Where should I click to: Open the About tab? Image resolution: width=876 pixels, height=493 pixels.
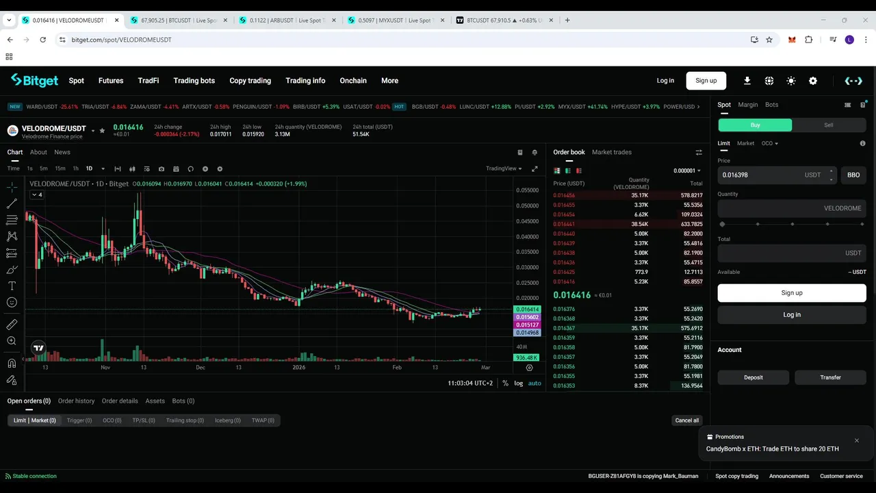(38, 152)
